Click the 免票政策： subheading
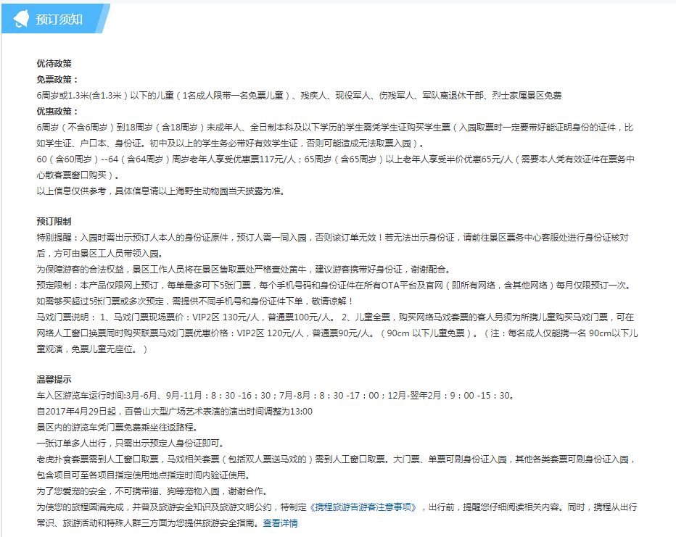Viewport: 676px width, 537px height. tap(58, 79)
